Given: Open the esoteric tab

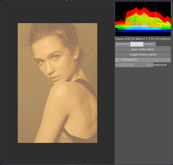Looking at the screenshot, I should pyautogui.click(x=150, y=44).
